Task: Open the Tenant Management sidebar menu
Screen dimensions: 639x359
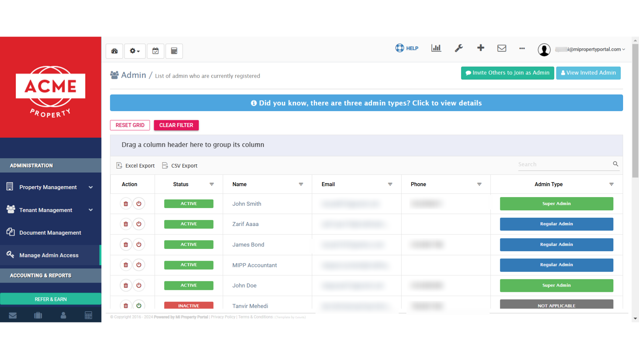Action: click(46, 210)
